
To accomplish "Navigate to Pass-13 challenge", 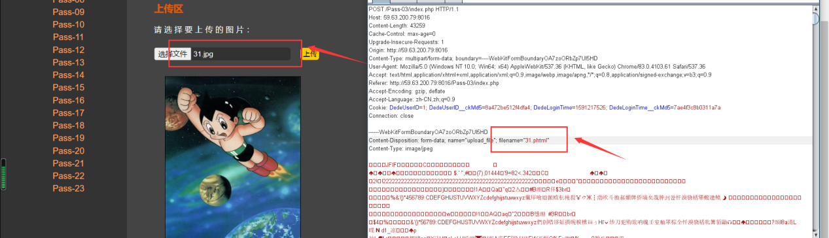I will click(69, 63).
